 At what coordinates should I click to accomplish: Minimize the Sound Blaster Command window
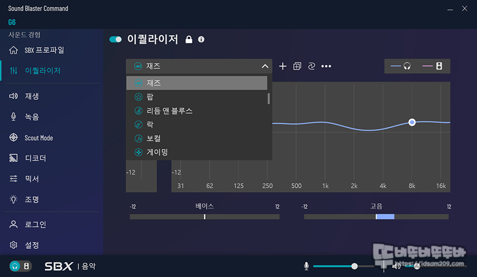(x=450, y=9)
